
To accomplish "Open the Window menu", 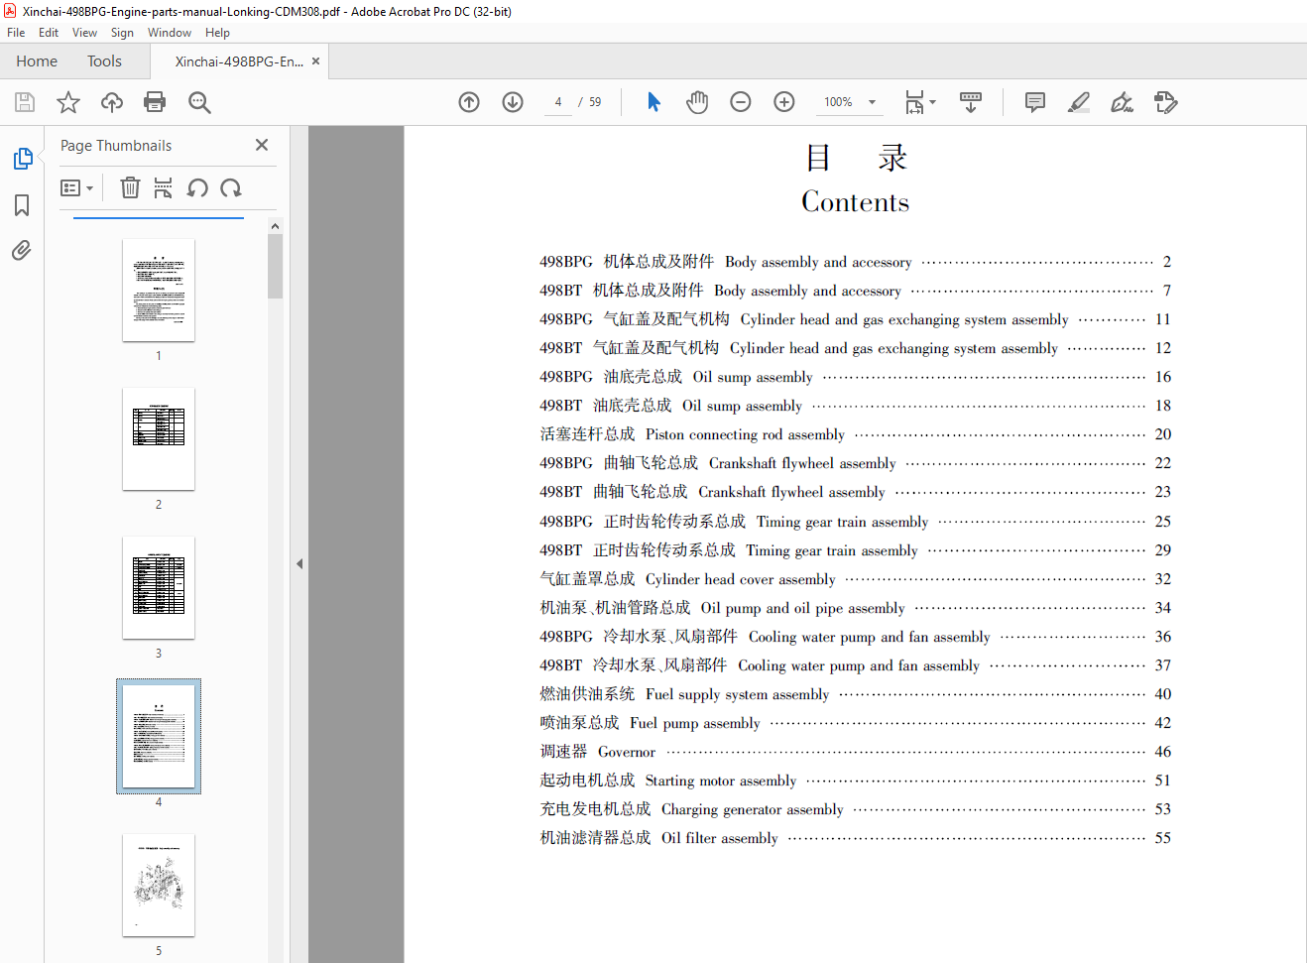I will tap(170, 33).
